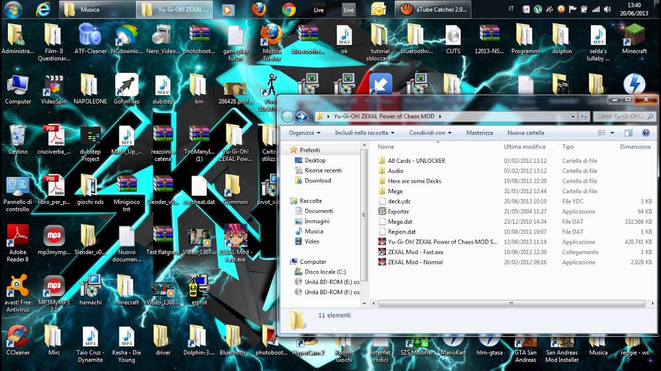Open the taskbar clock showing 13:40
This screenshot has width=661, height=371.
tap(634, 9)
